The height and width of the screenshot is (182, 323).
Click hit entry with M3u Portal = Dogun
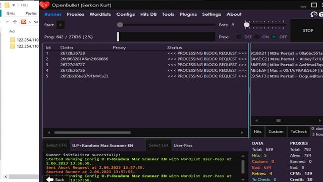pyautogui.click(x=287, y=76)
